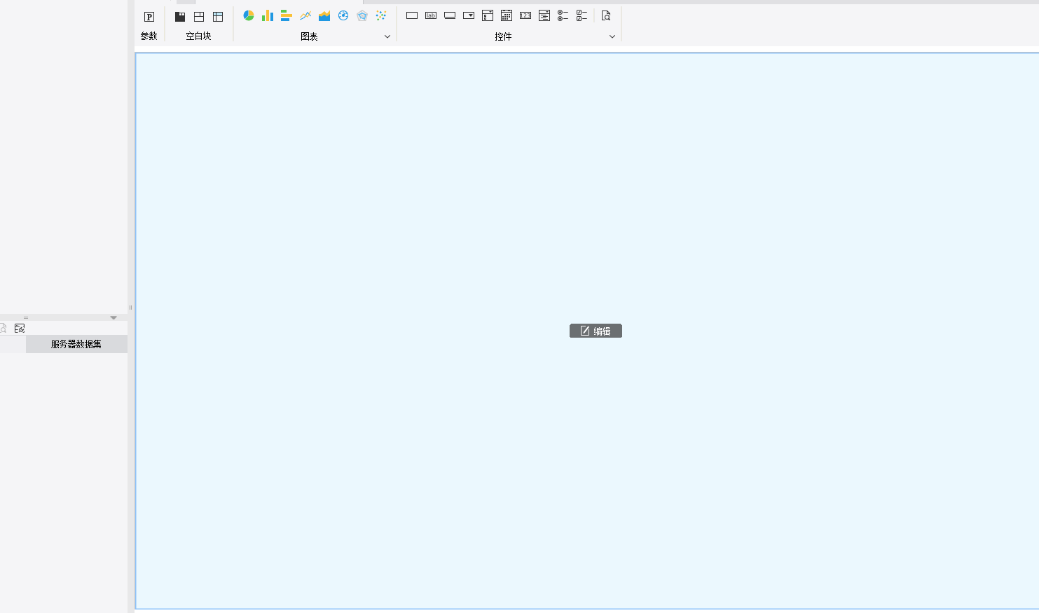Click the document search icon after the widgets

tap(606, 15)
